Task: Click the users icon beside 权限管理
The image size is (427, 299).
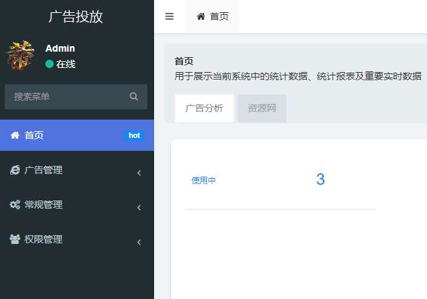Action: click(x=15, y=239)
